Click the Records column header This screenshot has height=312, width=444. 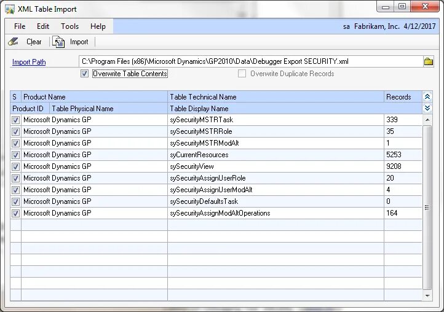(403, 97)
